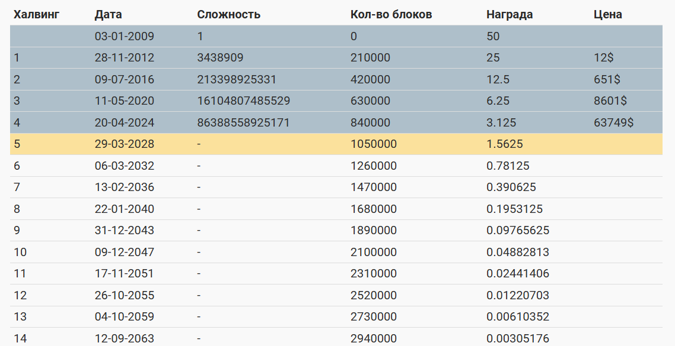Click the Дата column header
Screen dimensions: 675x346
109,14
